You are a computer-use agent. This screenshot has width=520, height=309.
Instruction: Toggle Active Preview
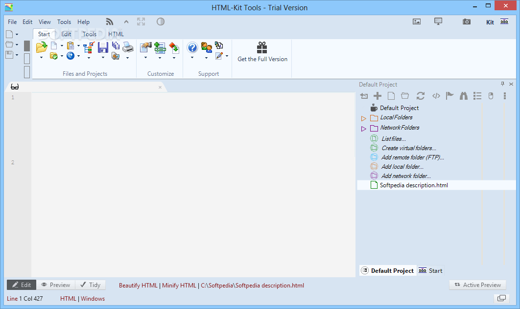[477, 285]
